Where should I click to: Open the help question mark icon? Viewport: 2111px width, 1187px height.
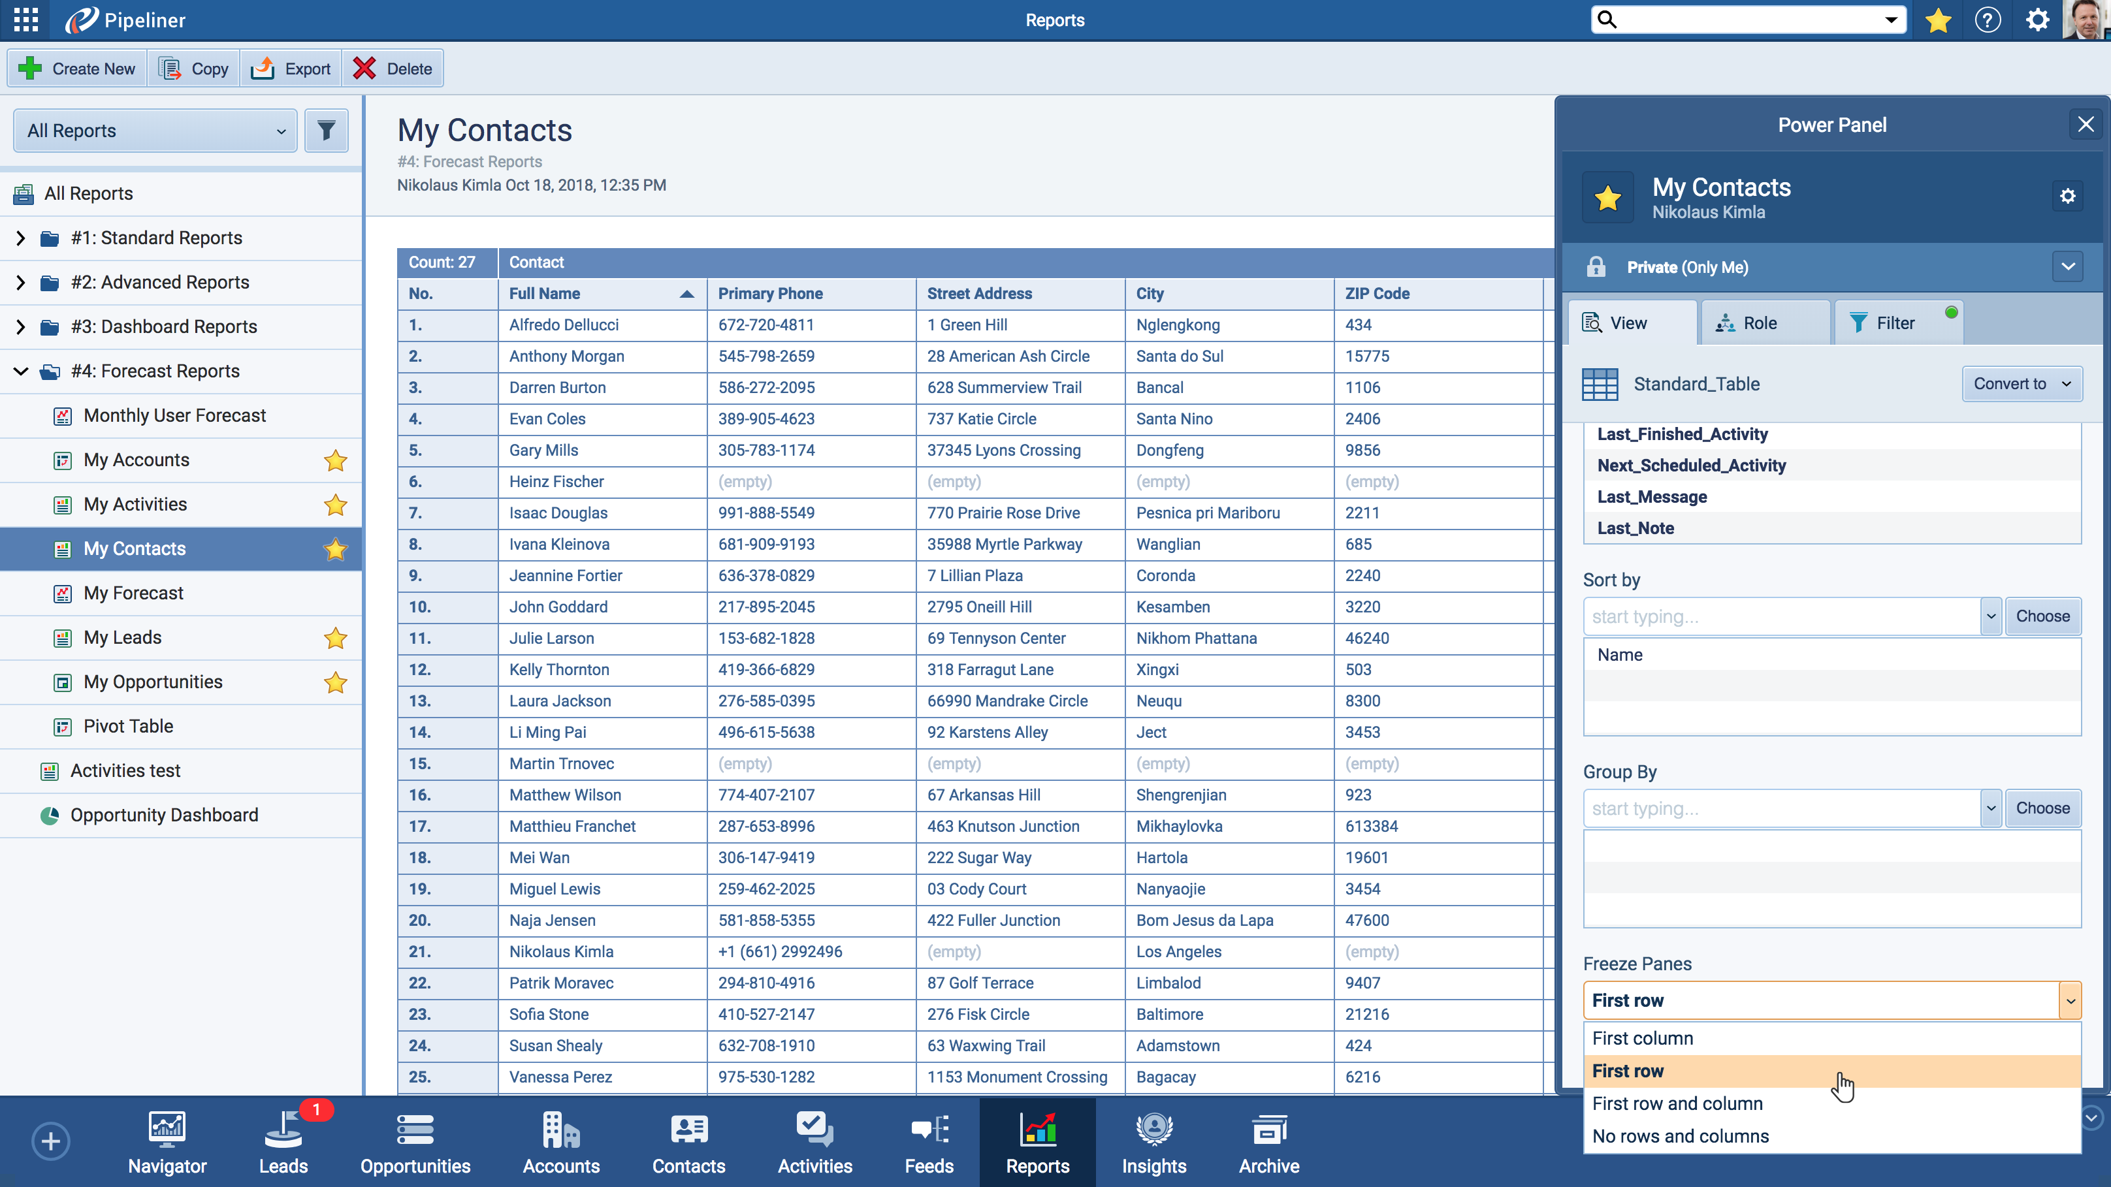click(x=1988, y=20)
